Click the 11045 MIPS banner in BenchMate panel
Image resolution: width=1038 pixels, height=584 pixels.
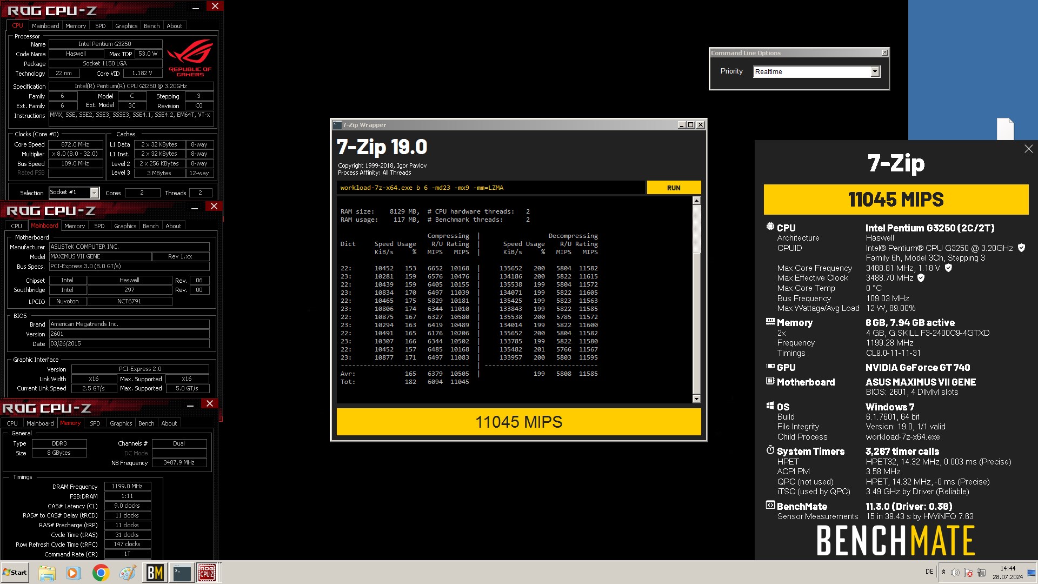point(896,200)
